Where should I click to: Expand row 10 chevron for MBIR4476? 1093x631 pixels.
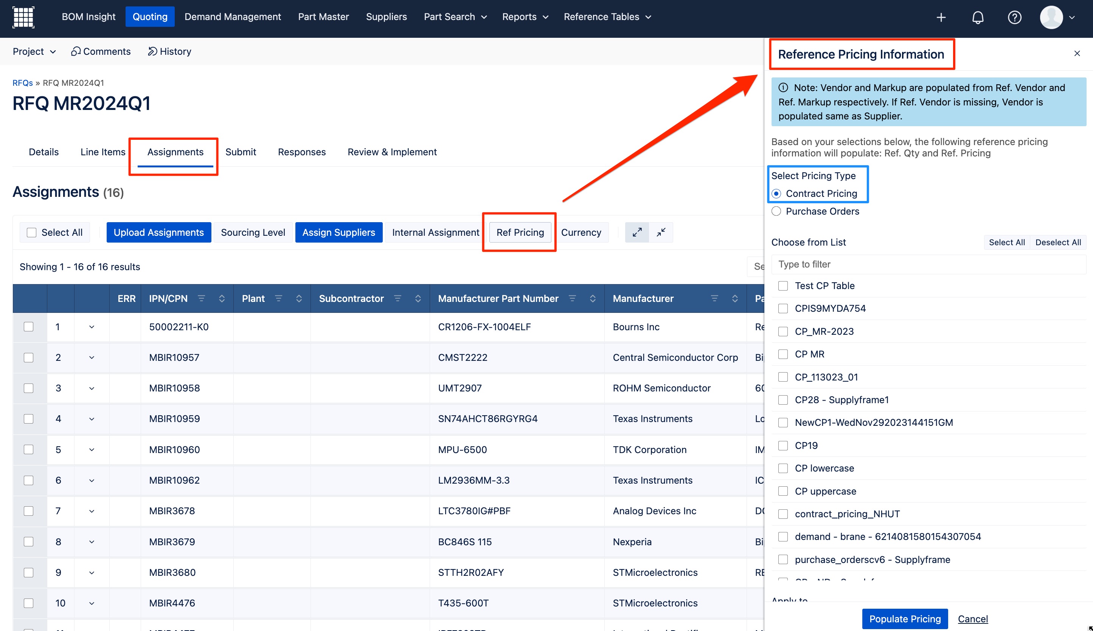[92, 603]
